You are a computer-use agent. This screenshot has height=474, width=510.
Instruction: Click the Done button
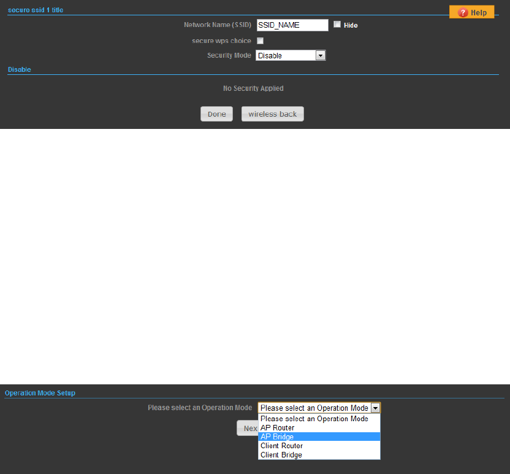point(216,114)
